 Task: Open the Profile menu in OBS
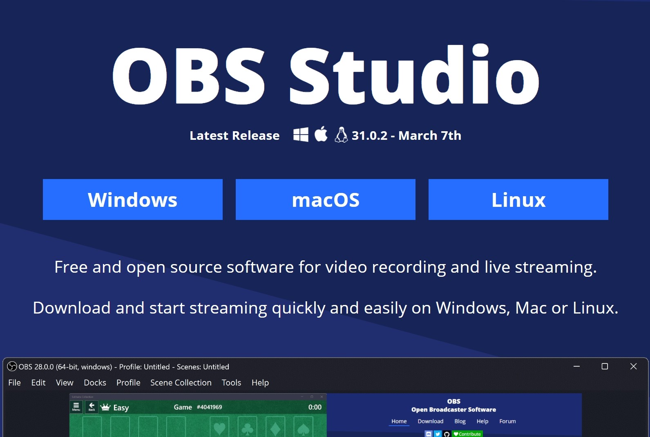[x=128, y=383]
